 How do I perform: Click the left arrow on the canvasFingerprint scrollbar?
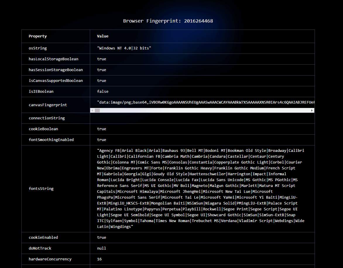point(92,110)
